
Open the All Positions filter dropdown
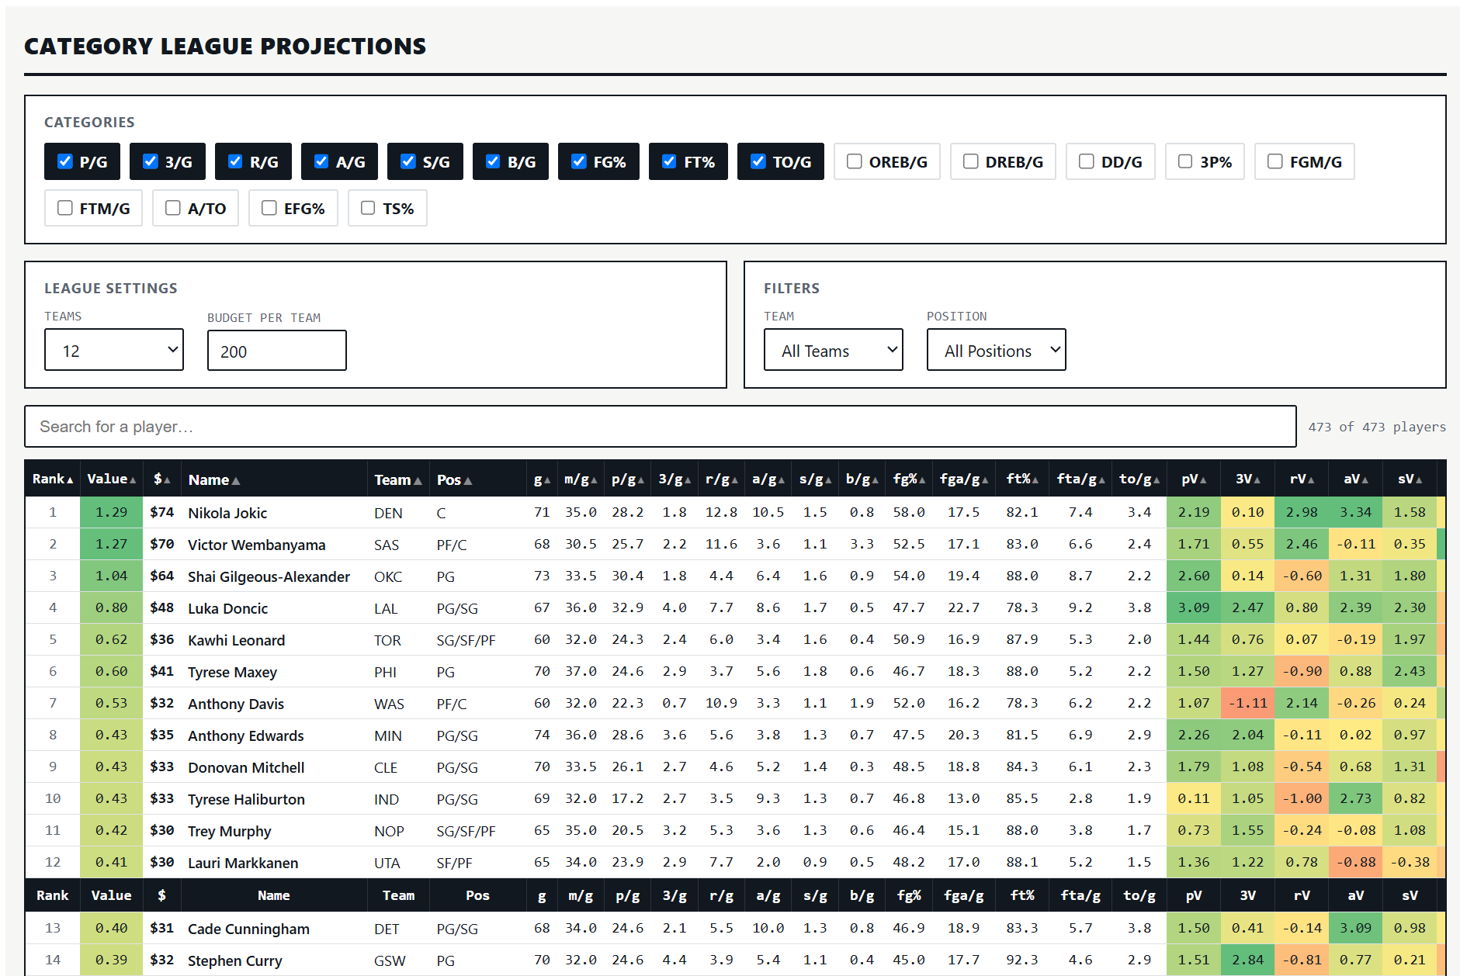coord(997,350)
